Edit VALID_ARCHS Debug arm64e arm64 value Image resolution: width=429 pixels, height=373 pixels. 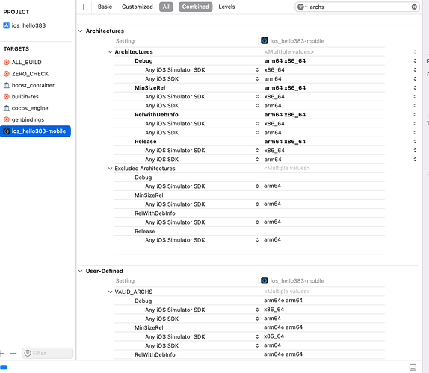click(x=283, y=301)
